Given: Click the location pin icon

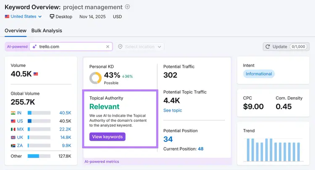Looking at the screenshot, I should coord(120,46).
